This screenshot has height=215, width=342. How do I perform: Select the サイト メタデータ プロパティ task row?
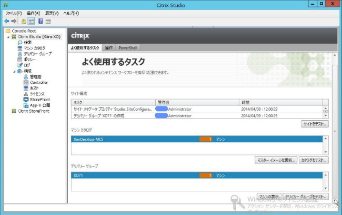pos(197,109)
